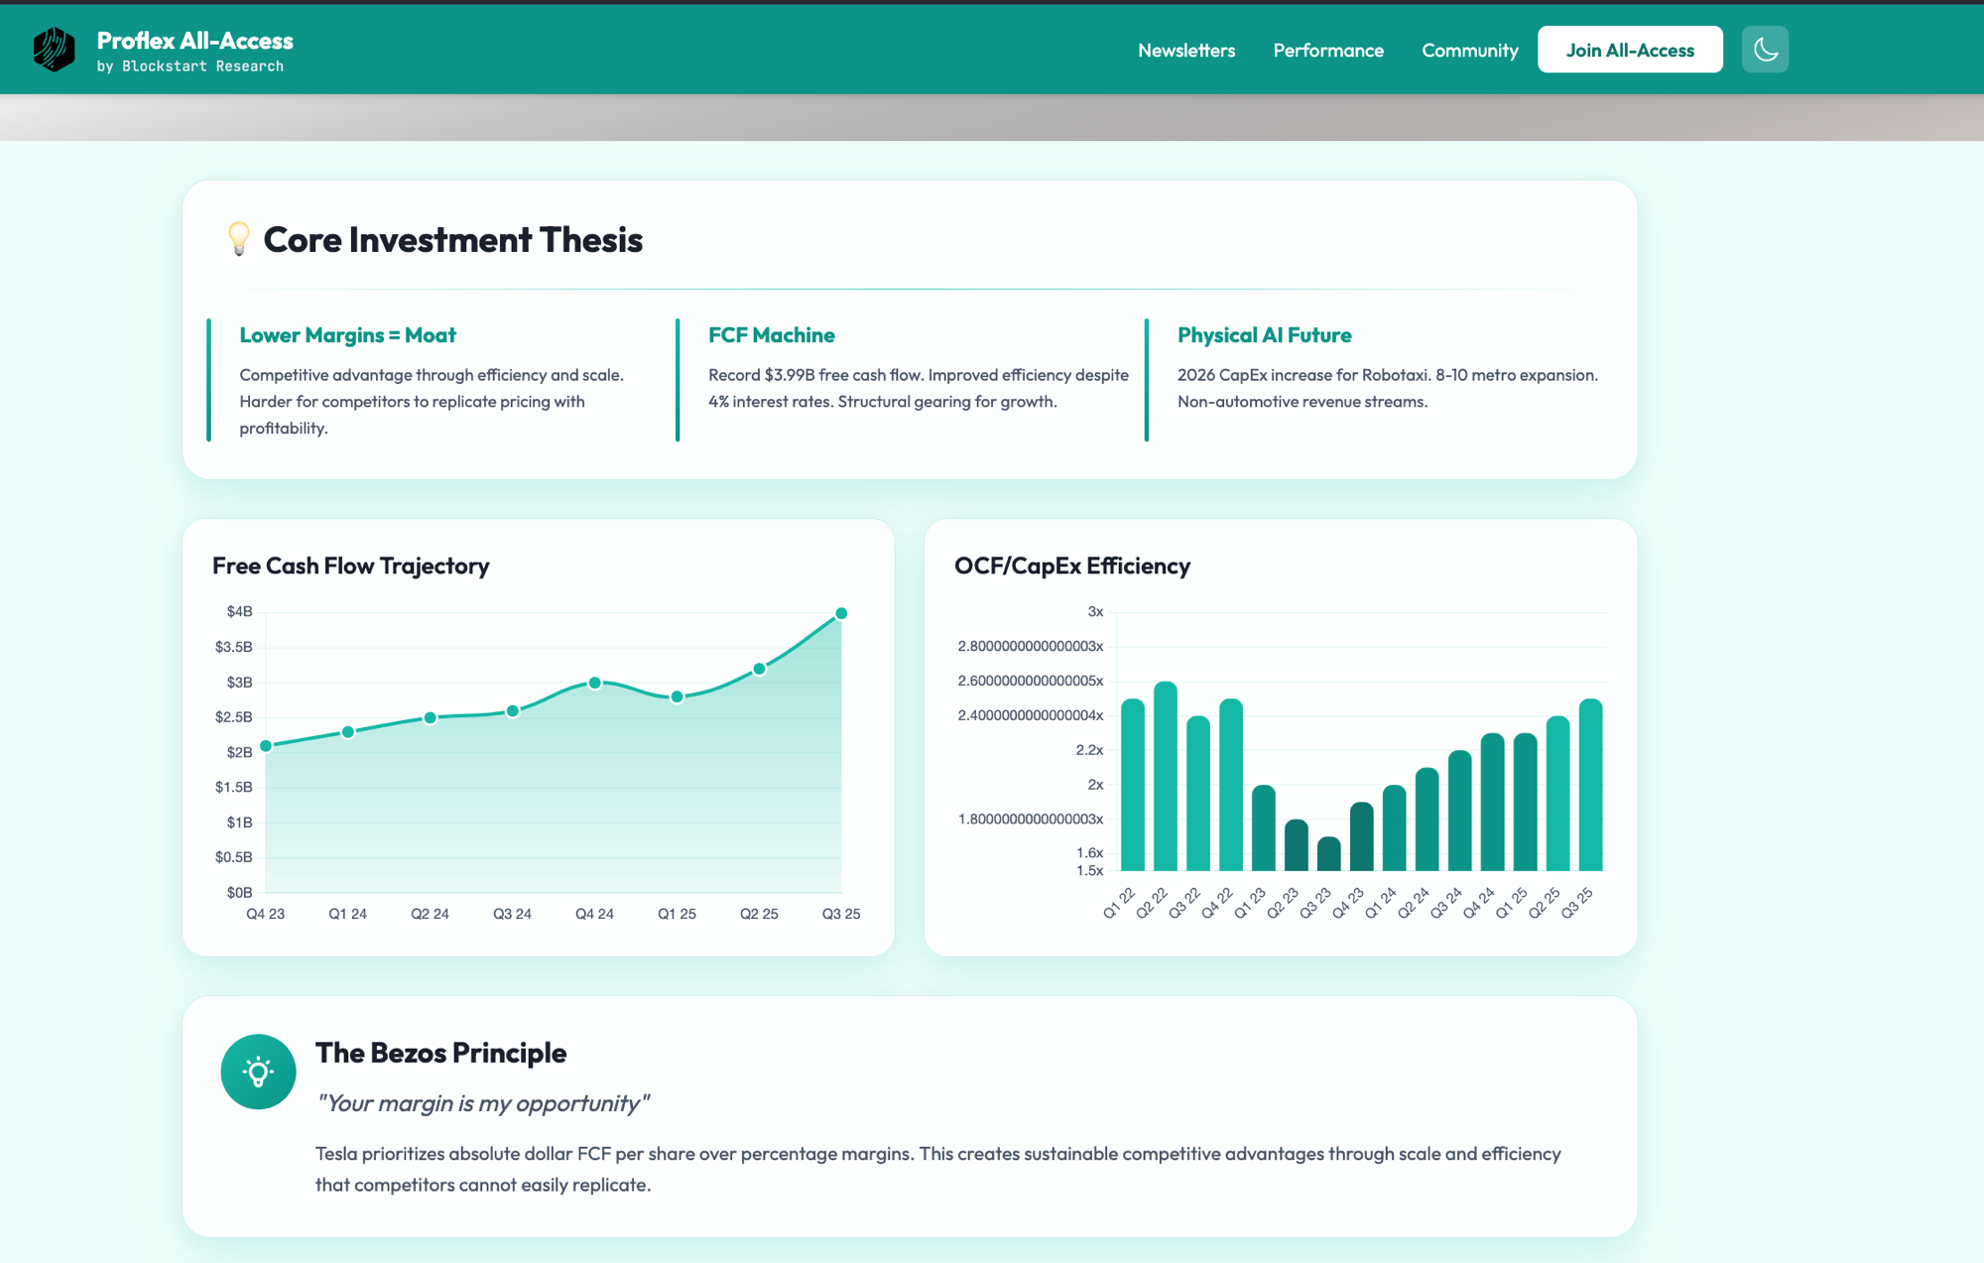Select the Core Investment Thesis heading
Screen dimensions: 1984x1263
coord(453,240)
